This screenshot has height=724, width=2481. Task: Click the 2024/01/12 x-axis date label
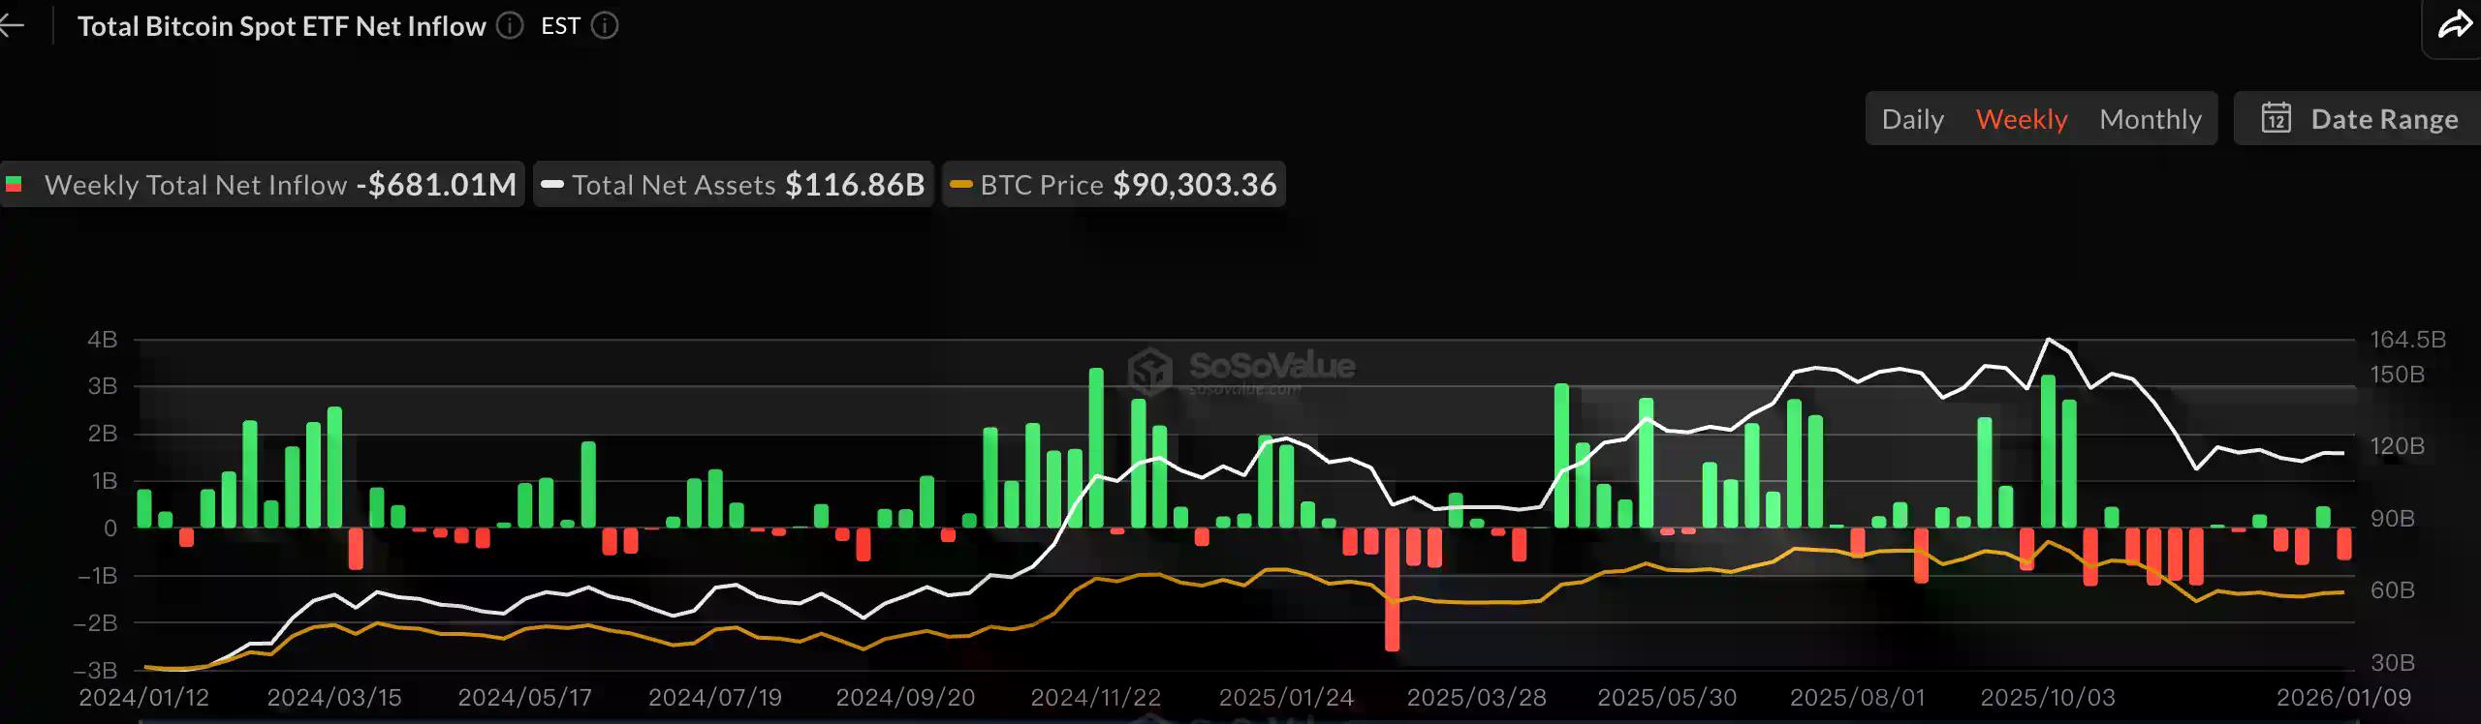coord(143,697)
